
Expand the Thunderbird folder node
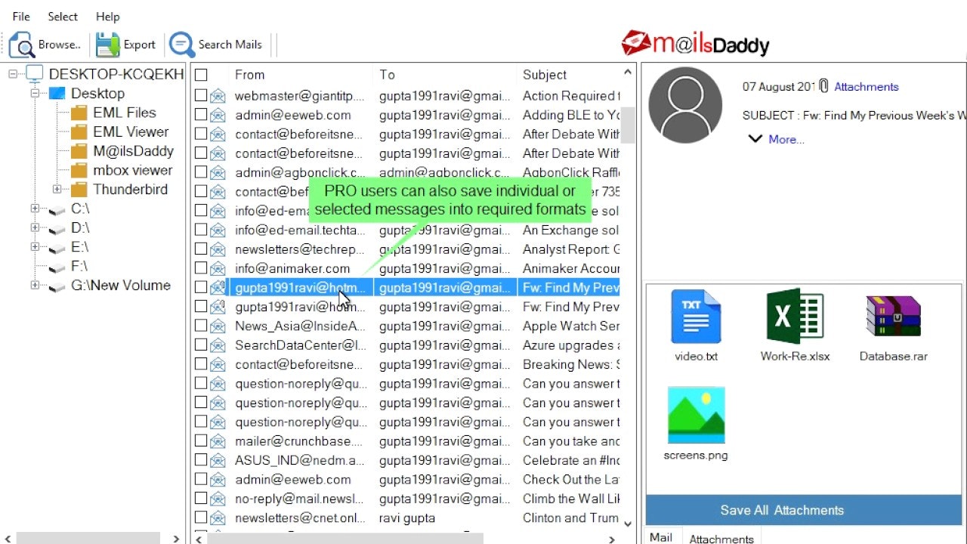(x=57, y=189)
